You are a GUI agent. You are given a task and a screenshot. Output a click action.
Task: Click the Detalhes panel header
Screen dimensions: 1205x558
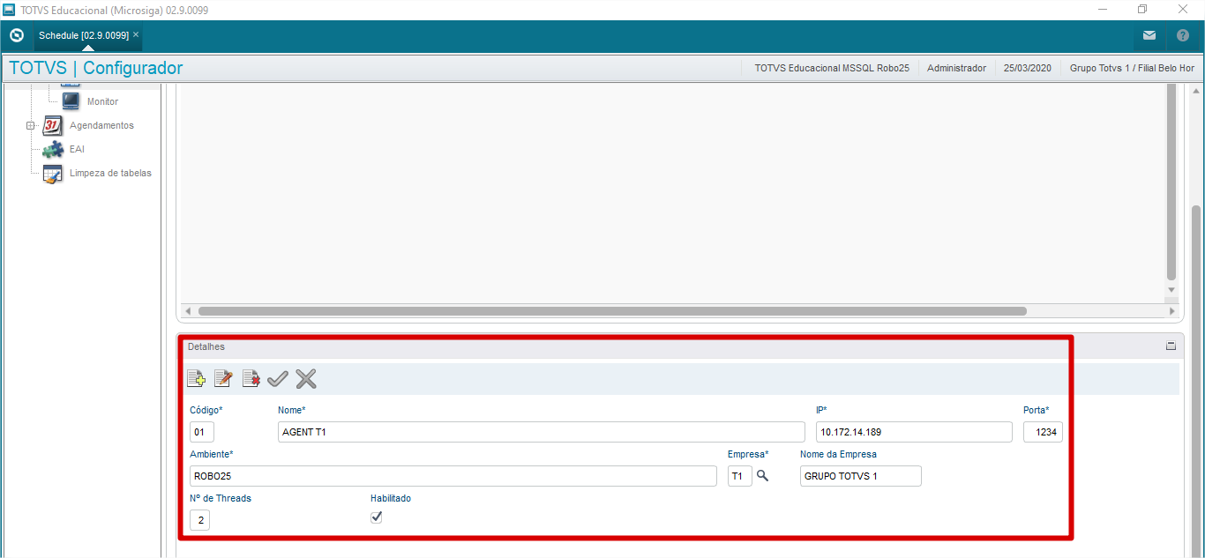tap(679, 346)
